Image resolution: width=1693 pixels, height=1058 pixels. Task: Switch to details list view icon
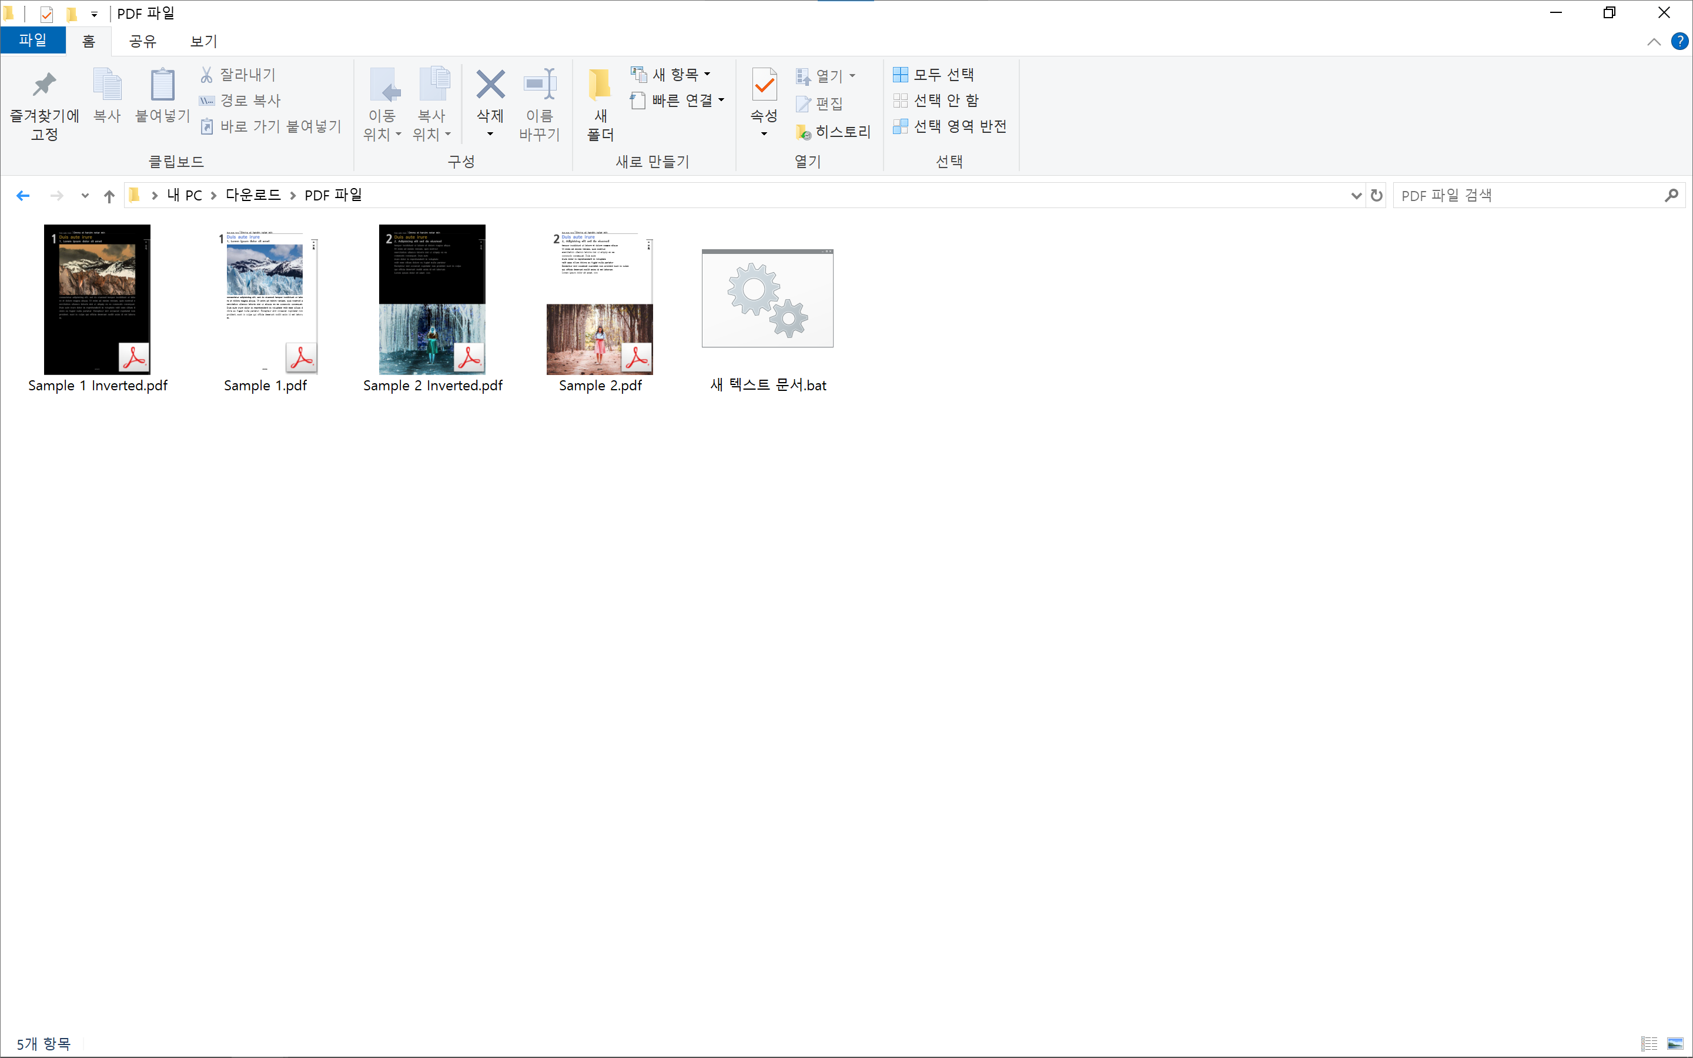(x=1649, y=1043)
